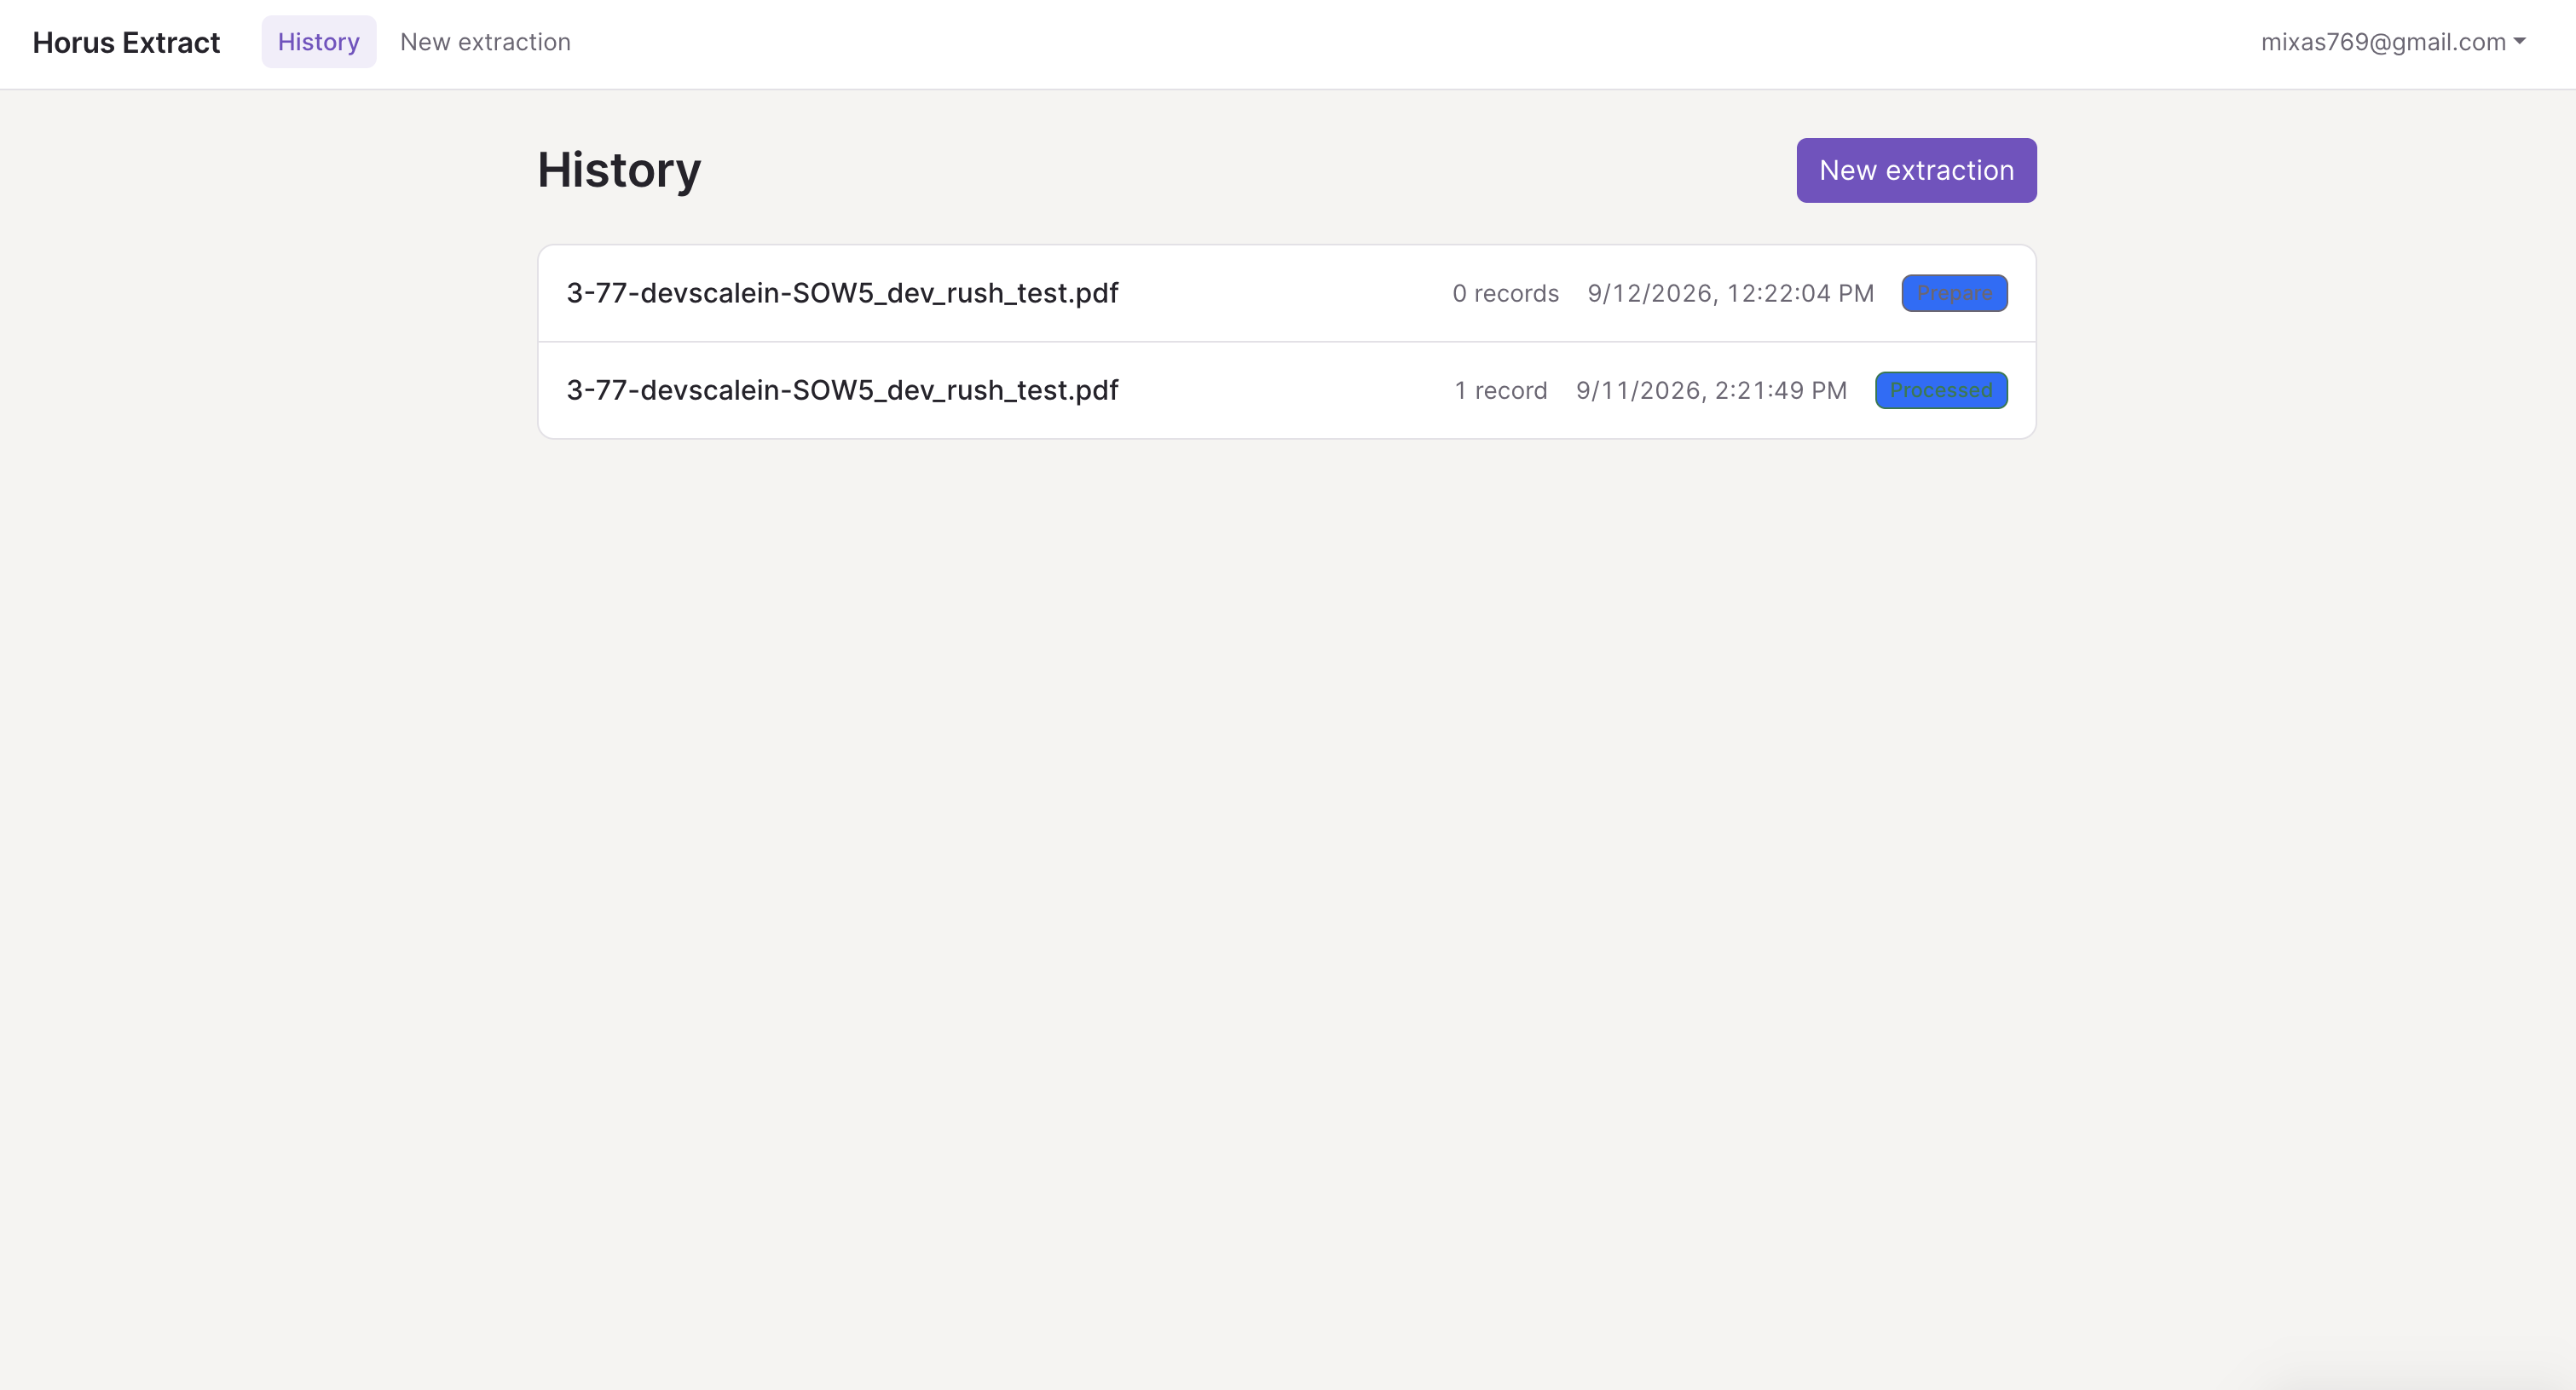Click the Processed status badge
The height and width of the screenshot is (1390, 2576).
1941,390
